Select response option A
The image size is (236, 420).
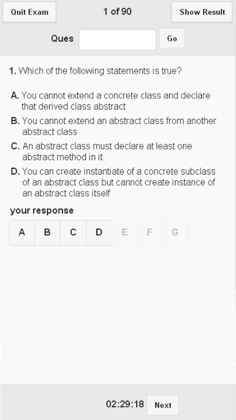(x=22, y=232)
